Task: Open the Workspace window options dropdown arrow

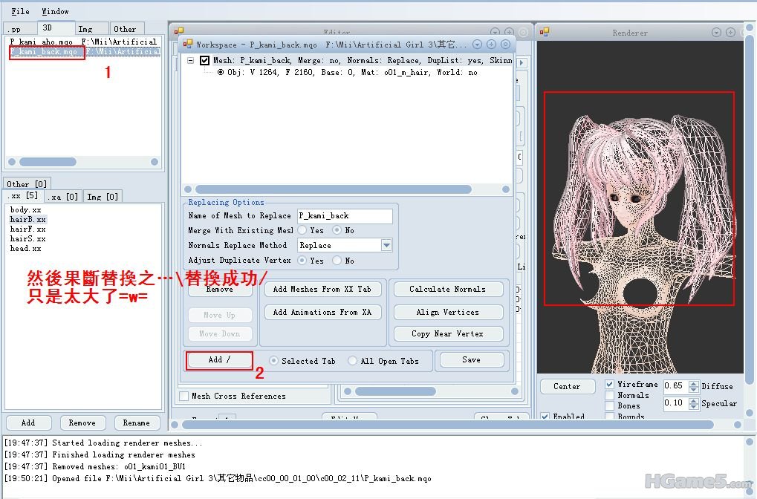Action: [477, 45]
